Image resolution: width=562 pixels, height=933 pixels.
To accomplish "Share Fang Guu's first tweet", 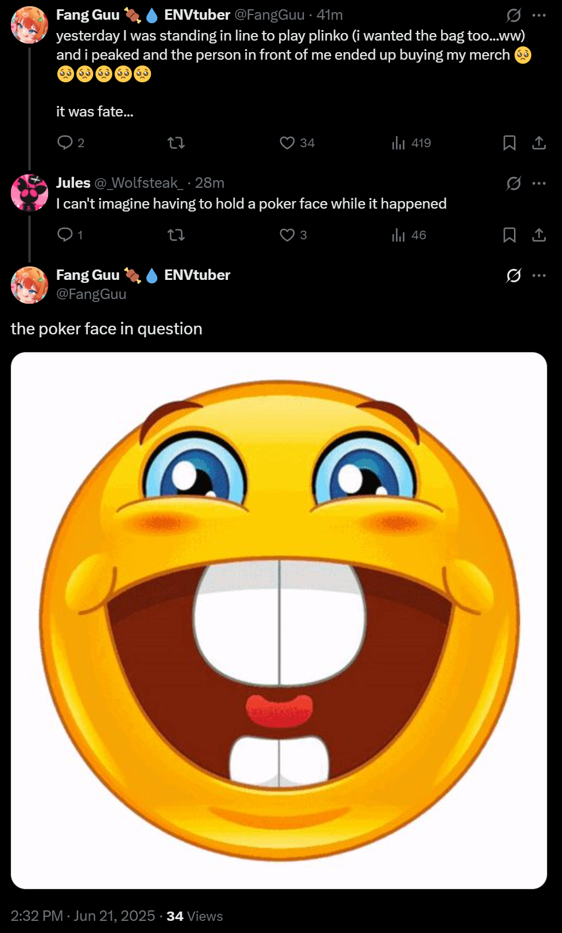I will point(539,143).
